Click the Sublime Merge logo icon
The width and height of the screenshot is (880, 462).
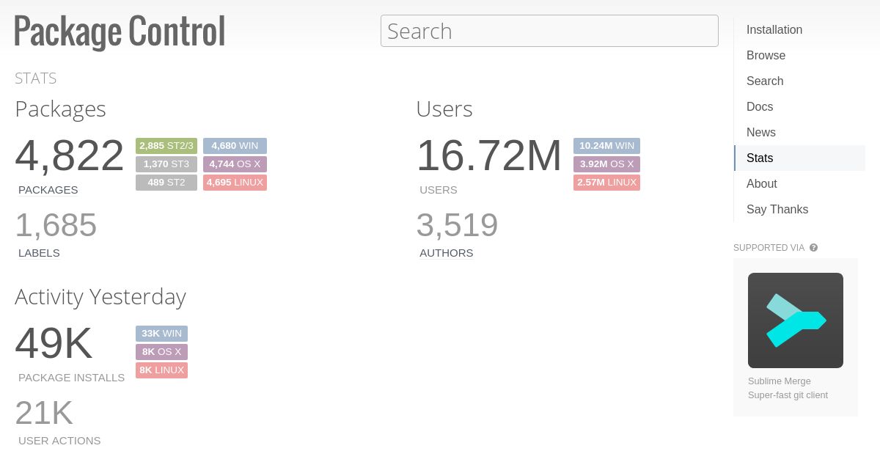(x=796, y=320)
